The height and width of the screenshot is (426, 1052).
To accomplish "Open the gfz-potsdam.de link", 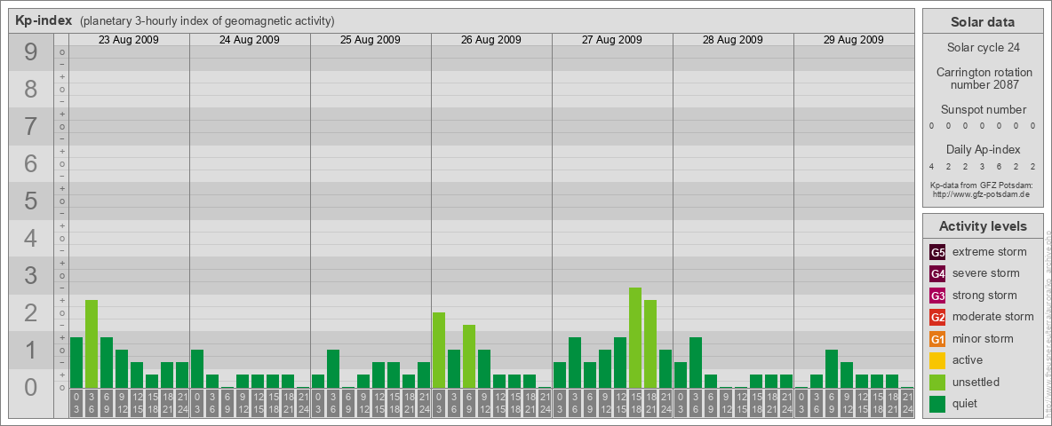I will point(981,194).
